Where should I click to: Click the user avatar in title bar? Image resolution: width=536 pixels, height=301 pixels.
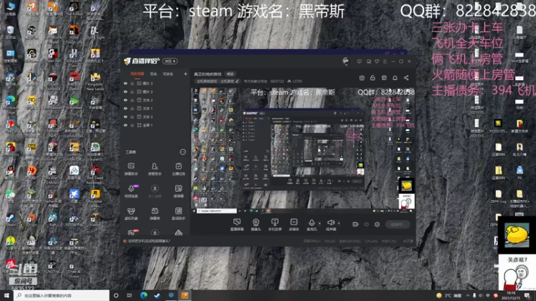pos(346,61)
